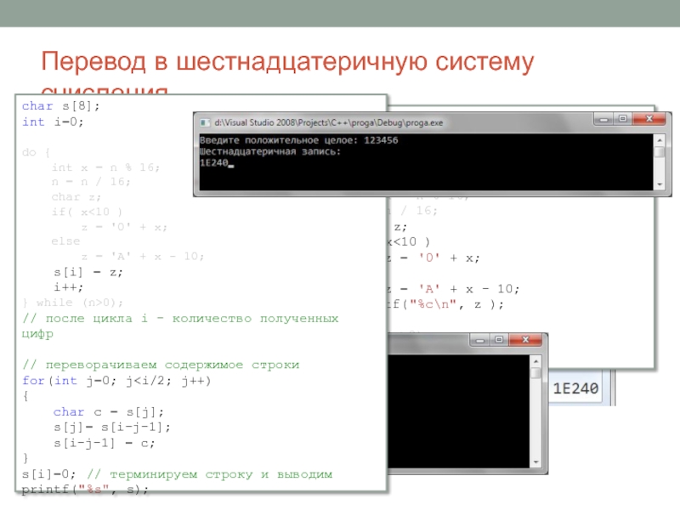The image size is (680, 510).
Task: Click the slide title 'Перевод в шестнадцатеричную систему'
Action: tap(287, 61)
